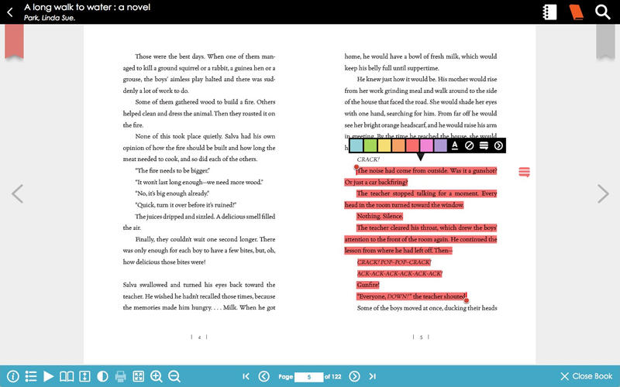The image size is (620, 387).
Task: Expand more options with the circled arrow in popup
Action: click(x=498, y=146)
